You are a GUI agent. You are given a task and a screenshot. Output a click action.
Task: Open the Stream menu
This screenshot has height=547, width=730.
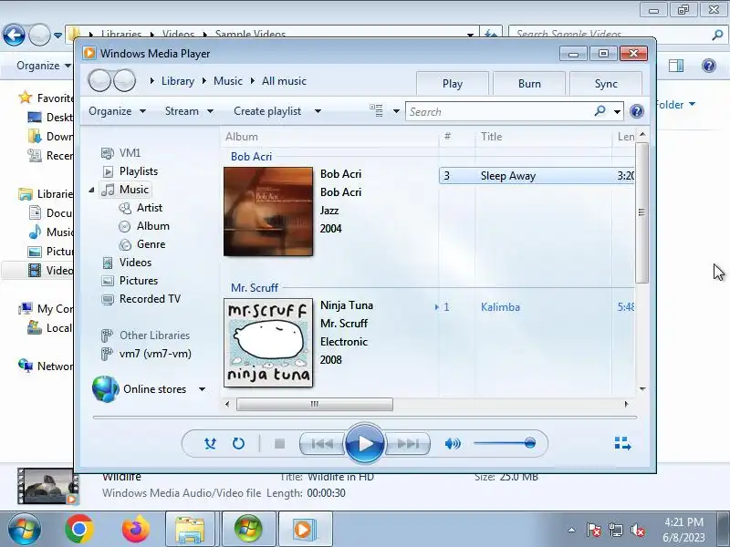pyautogui.click(x=189, y=111)
